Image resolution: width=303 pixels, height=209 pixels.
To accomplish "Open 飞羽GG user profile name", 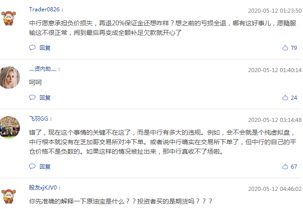I will coord(39,119).
